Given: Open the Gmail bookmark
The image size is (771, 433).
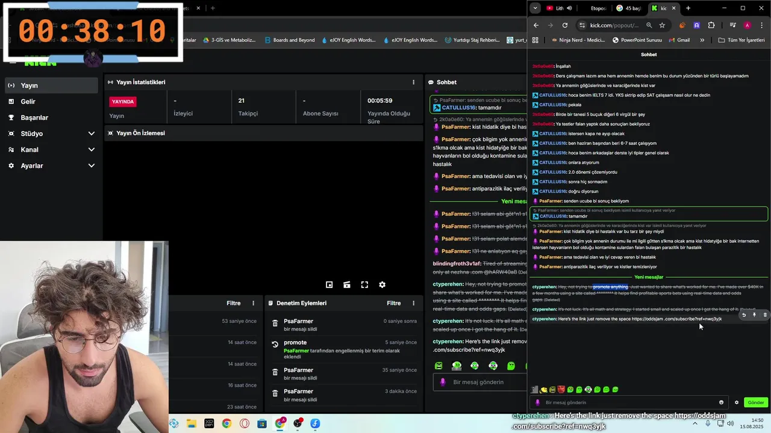Looking at the screenshot, I should tap(678, 40).
